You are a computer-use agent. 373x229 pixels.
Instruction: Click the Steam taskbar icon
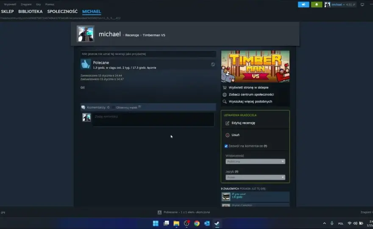(217, 223)
